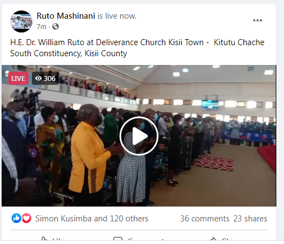Open Ruto Mashinani profile picture
Viewport: 284px width, 244px height.
coord(21,21)
